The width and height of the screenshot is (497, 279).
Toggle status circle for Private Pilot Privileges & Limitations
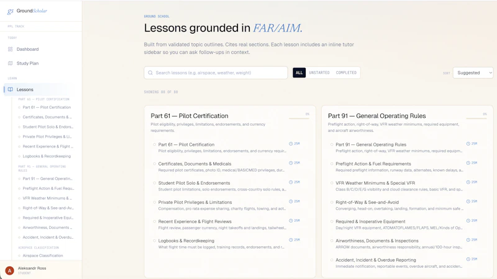pos(155,202)
